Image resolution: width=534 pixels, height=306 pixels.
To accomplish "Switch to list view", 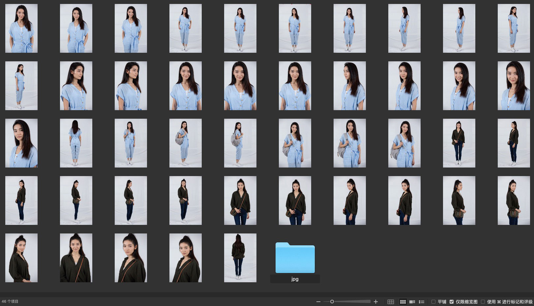I will point(421,302).
